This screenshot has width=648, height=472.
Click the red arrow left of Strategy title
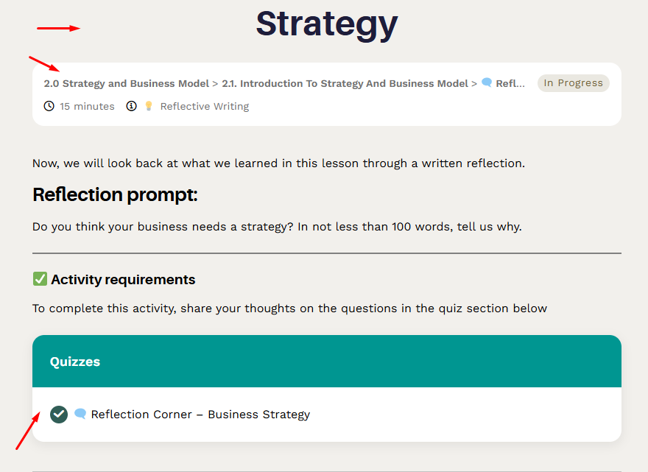pyautogui.click(x=58, y=29)
